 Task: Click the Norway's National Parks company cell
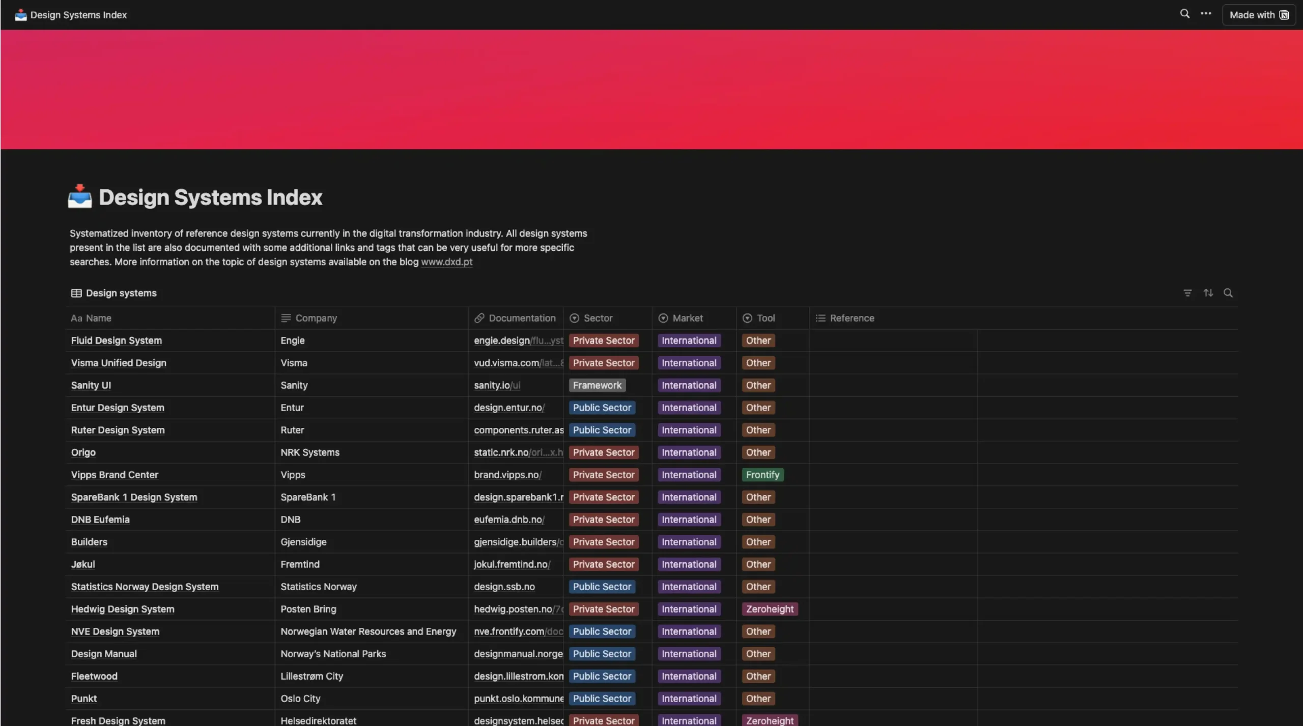[x=372, y=654]
